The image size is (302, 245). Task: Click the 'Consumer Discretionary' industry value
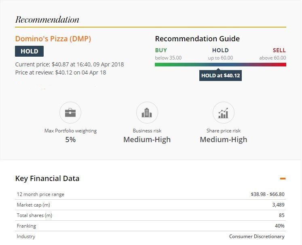[x=257, y=236]
